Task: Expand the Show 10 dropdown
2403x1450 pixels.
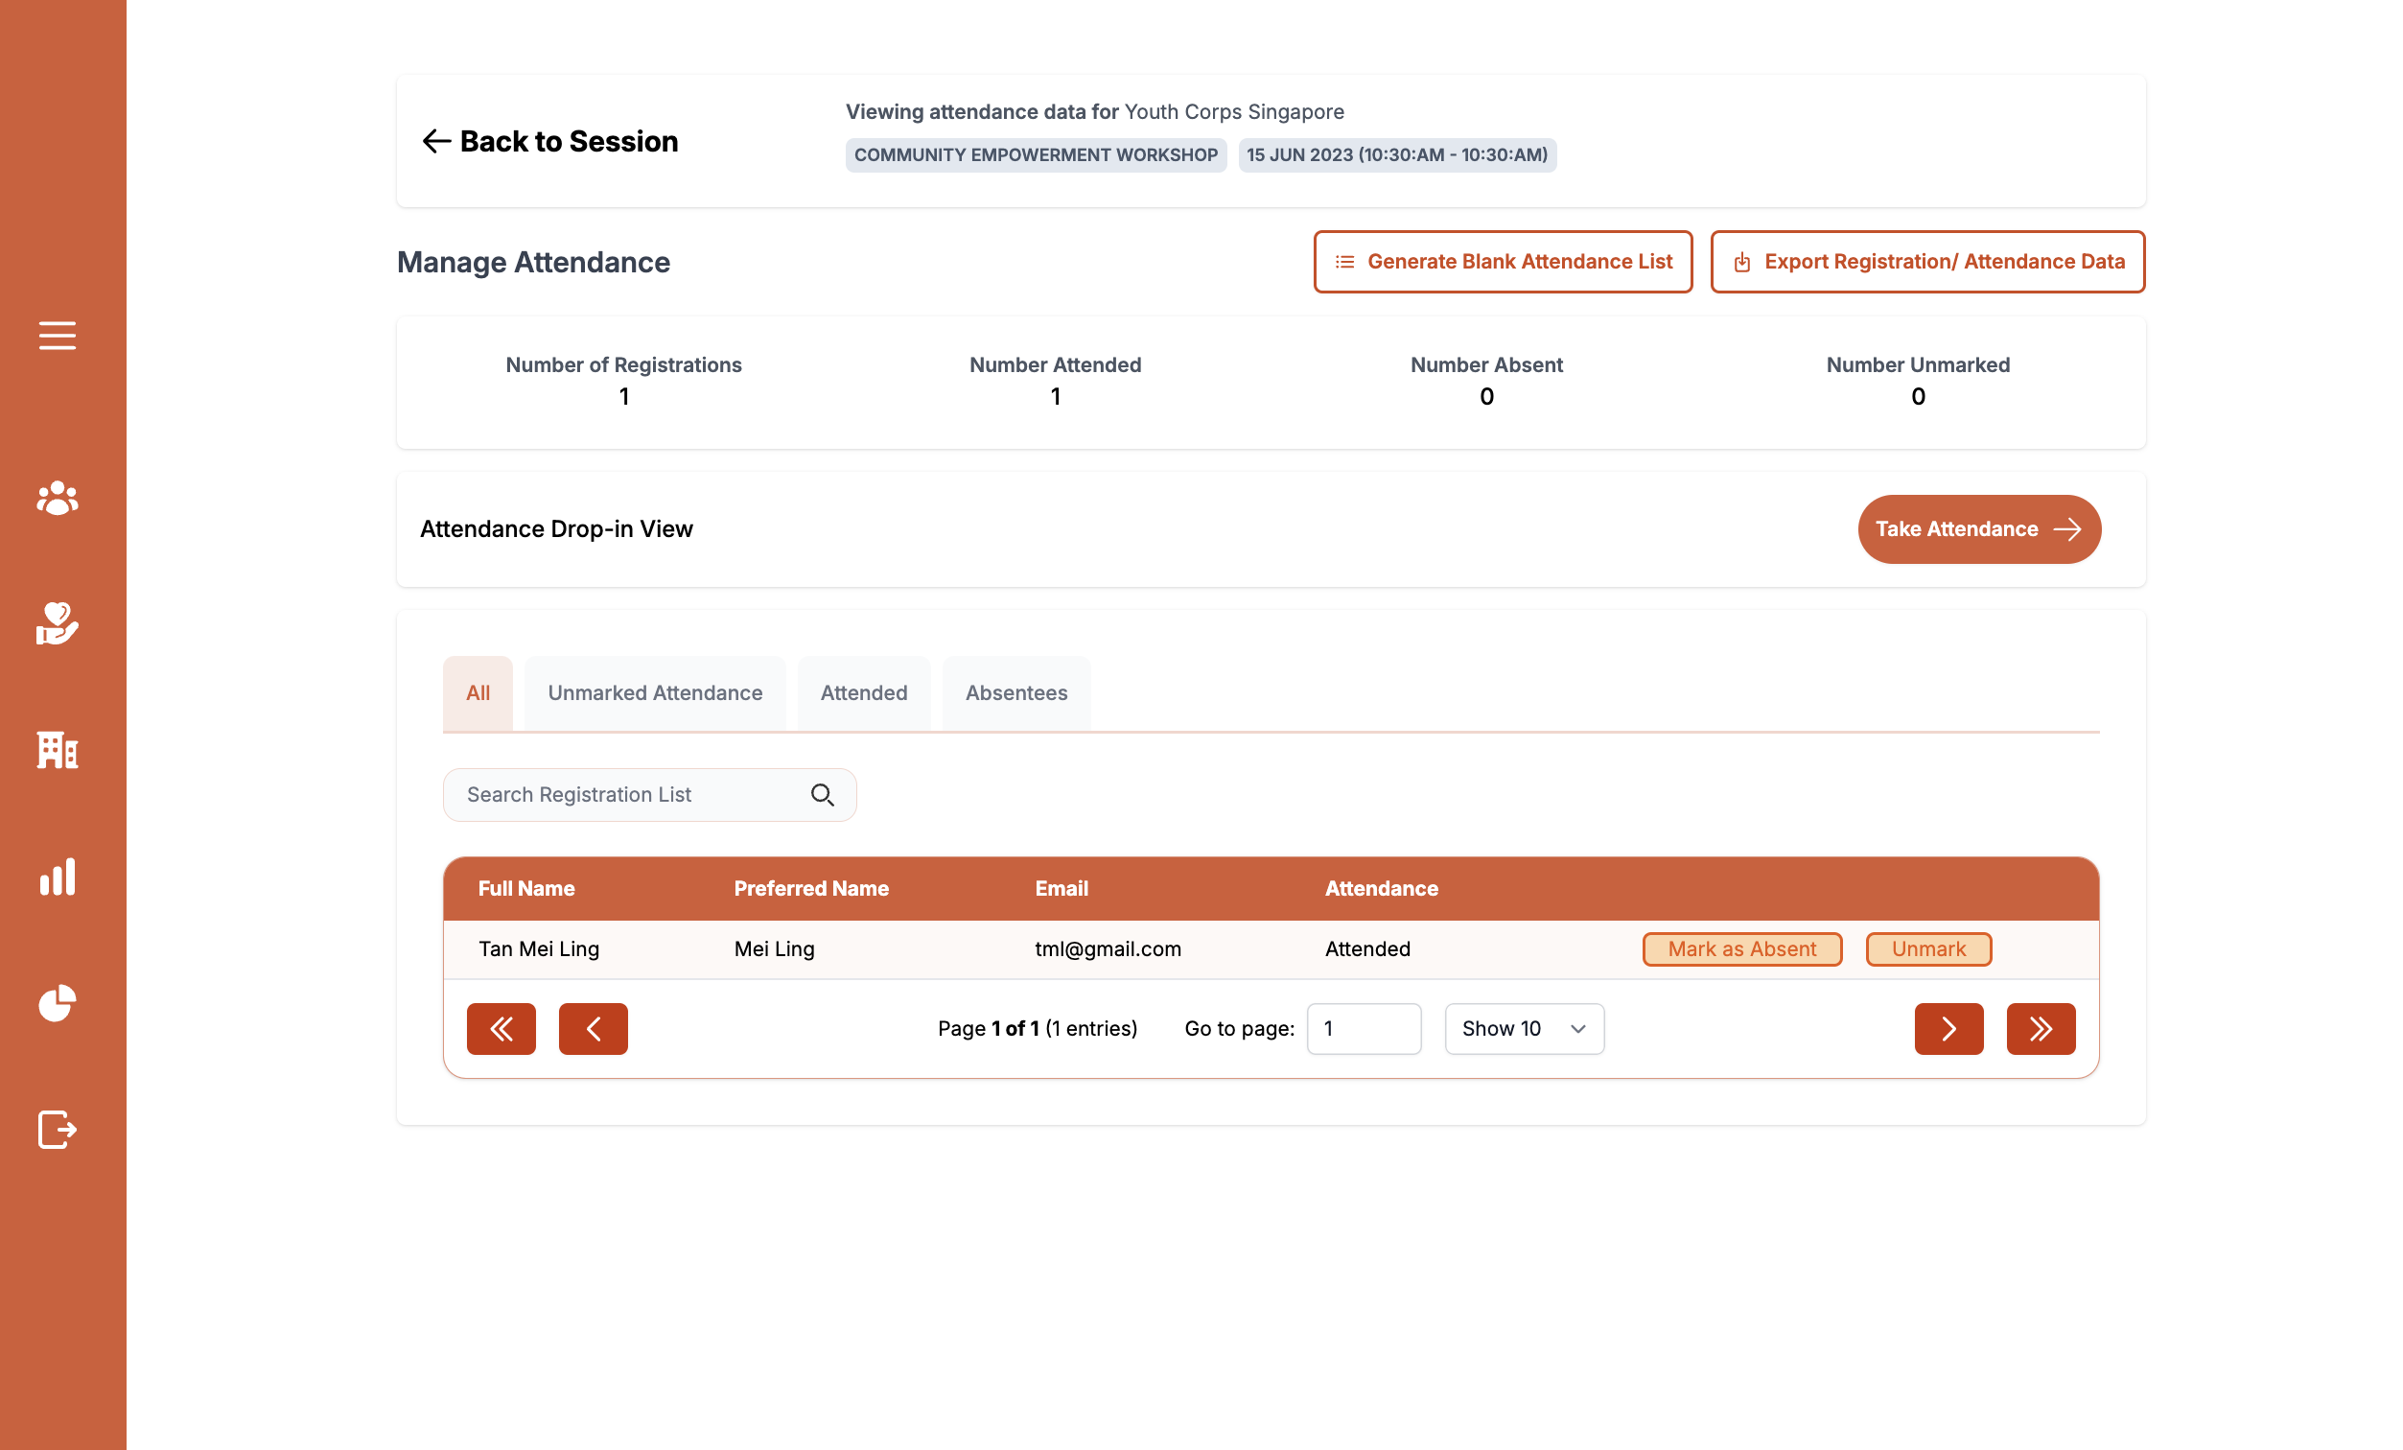Action: (x=1525, y=1029)
